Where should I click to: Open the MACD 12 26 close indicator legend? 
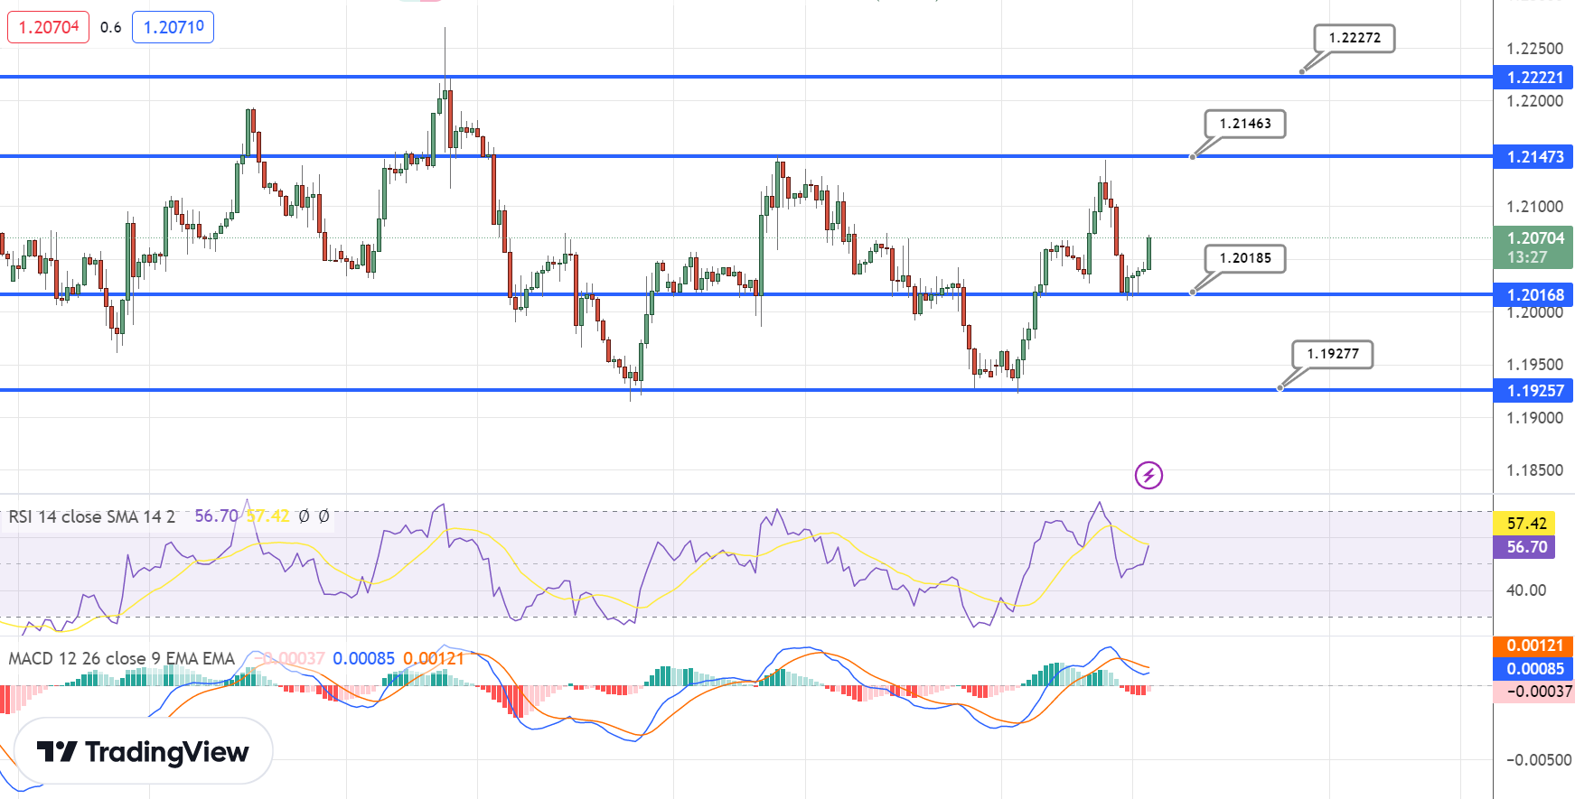pos(121,658)
